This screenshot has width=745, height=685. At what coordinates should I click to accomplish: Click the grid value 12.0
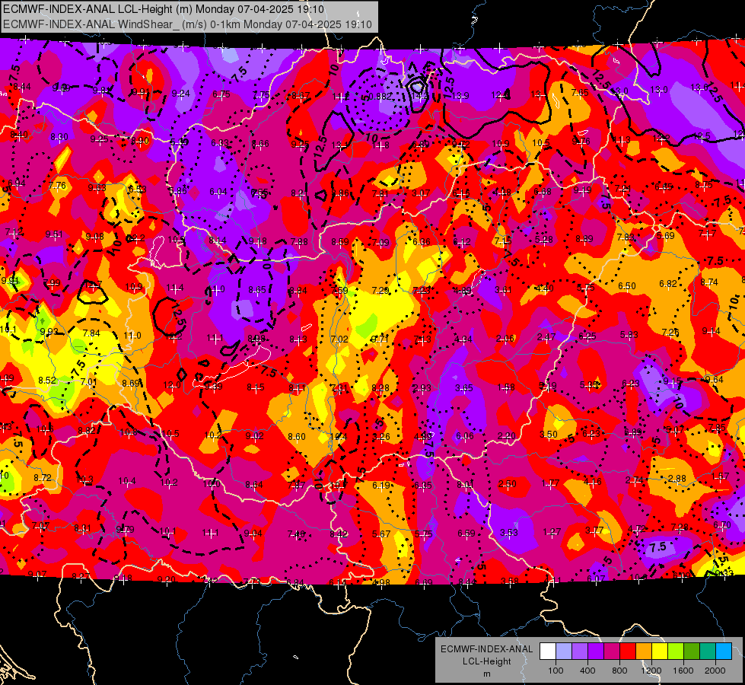pyautogui.click(x=172, y=385)
